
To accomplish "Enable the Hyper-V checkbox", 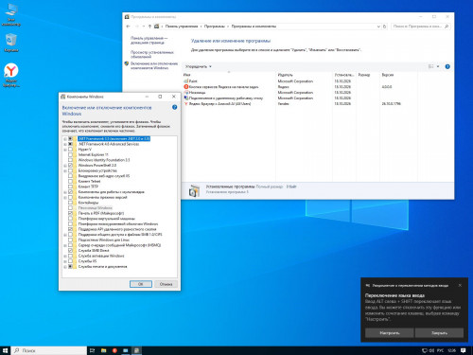I will point(70,150).
